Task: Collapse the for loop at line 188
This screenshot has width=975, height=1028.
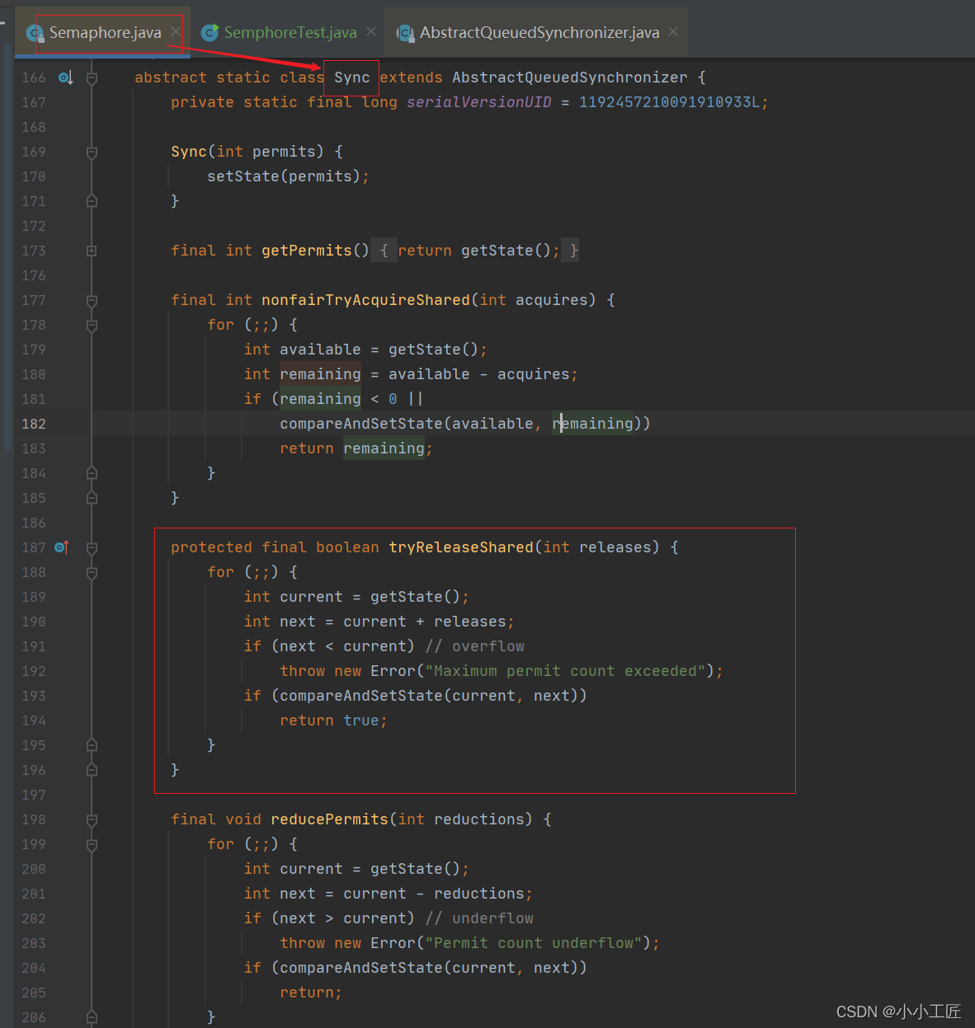Action: pos(92,572)
